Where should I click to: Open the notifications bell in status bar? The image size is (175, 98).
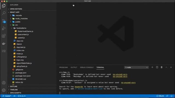tap(171, 96)
